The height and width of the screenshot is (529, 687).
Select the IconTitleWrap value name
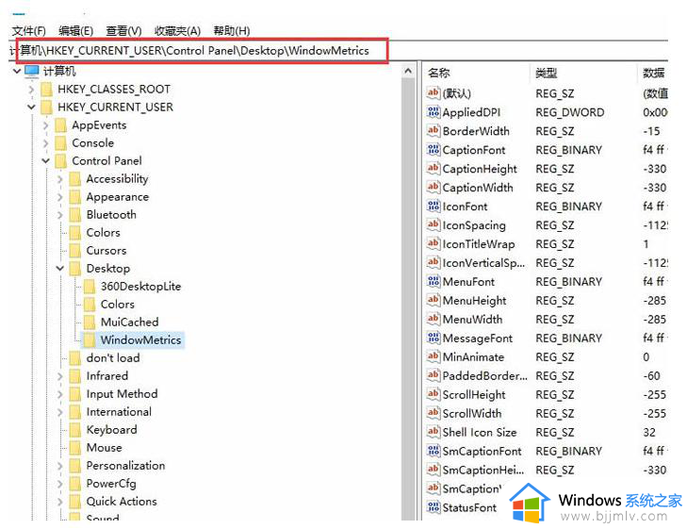tap(479, 244)
